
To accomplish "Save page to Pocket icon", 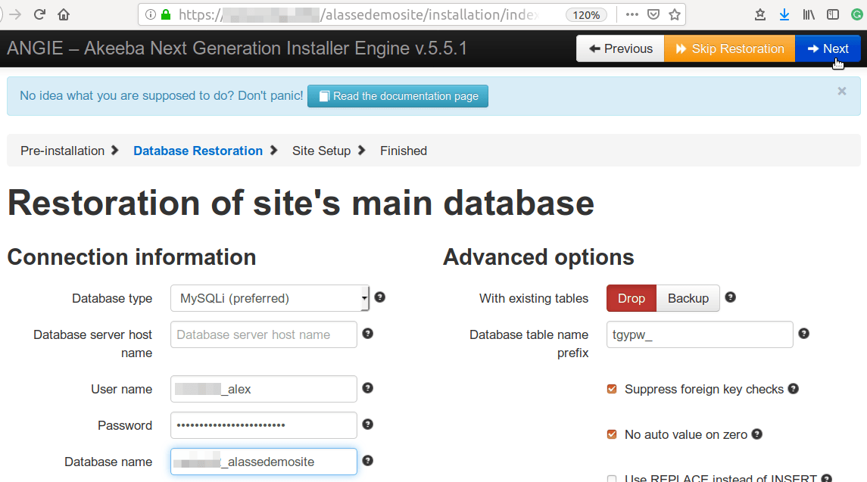I will point(653,15).
